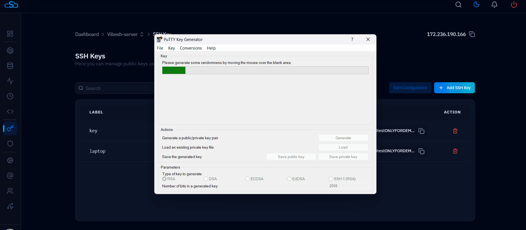Copy the server IP address 172.236.190.166

tap(472, 34)
